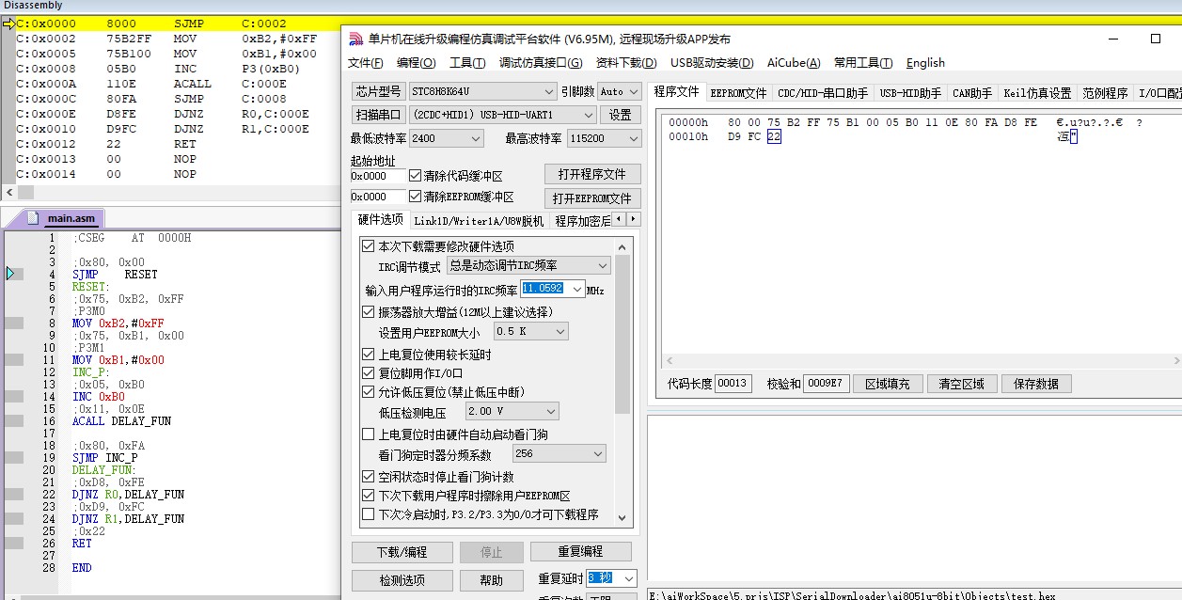The image size is (1182, 600).
Task: Click the yellow current-instruction arrow in Disassembly
Action: click(8, 24)
